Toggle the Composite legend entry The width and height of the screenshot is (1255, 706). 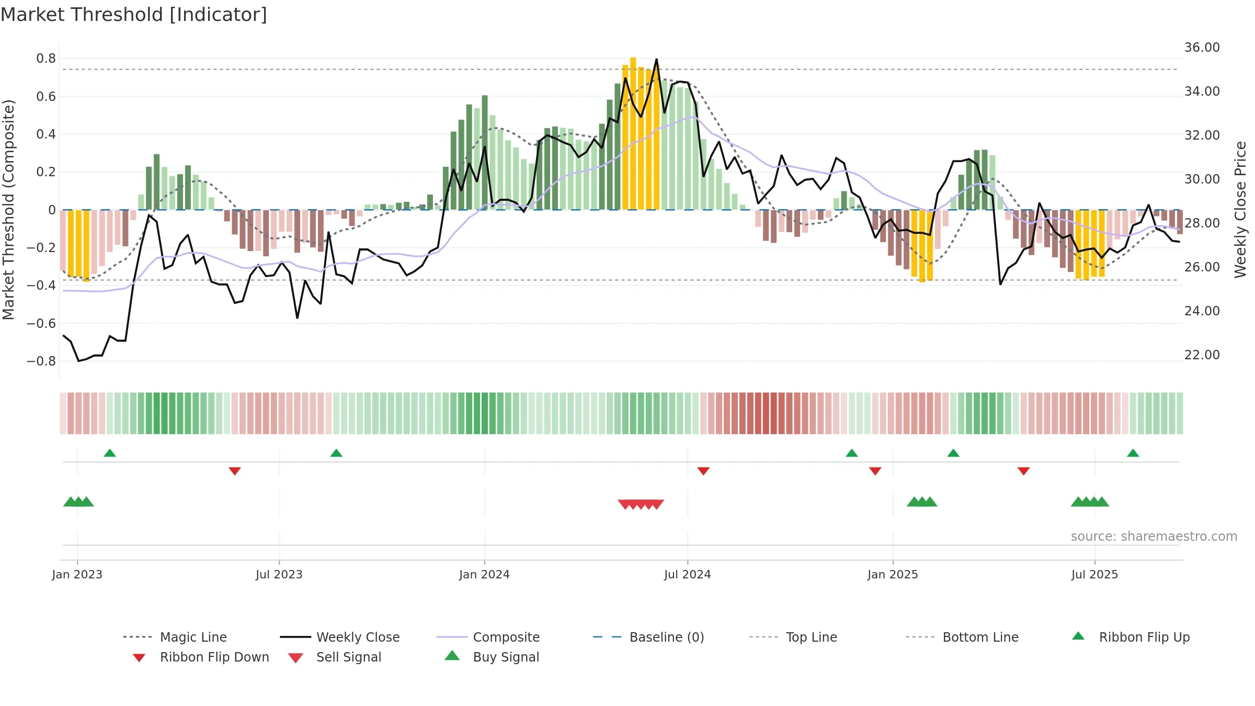(488, 637)
